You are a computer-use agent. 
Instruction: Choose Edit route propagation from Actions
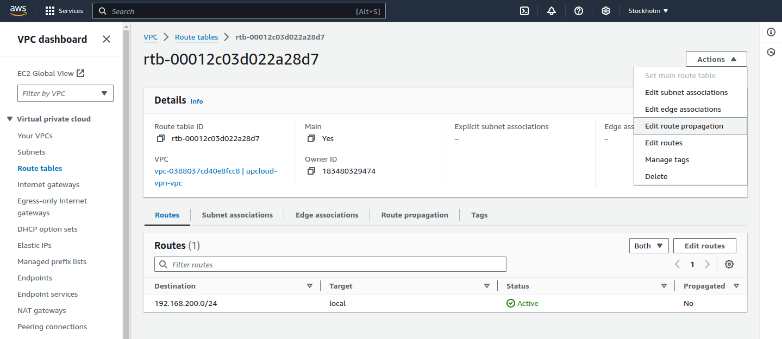click(x=690, y=126)
